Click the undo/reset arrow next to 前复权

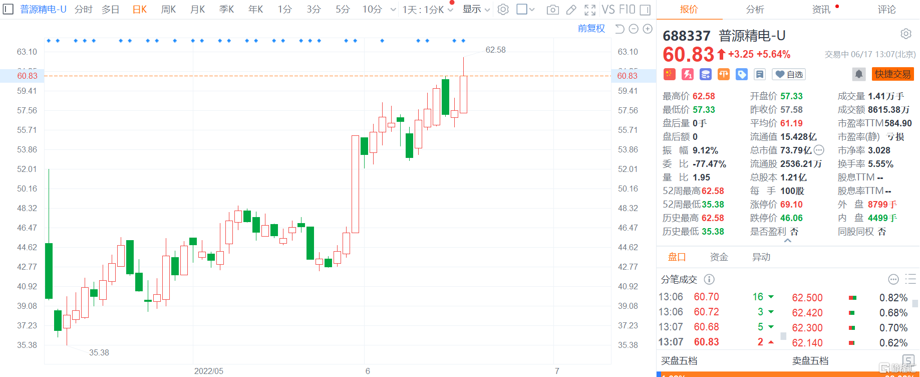(620, 29)
